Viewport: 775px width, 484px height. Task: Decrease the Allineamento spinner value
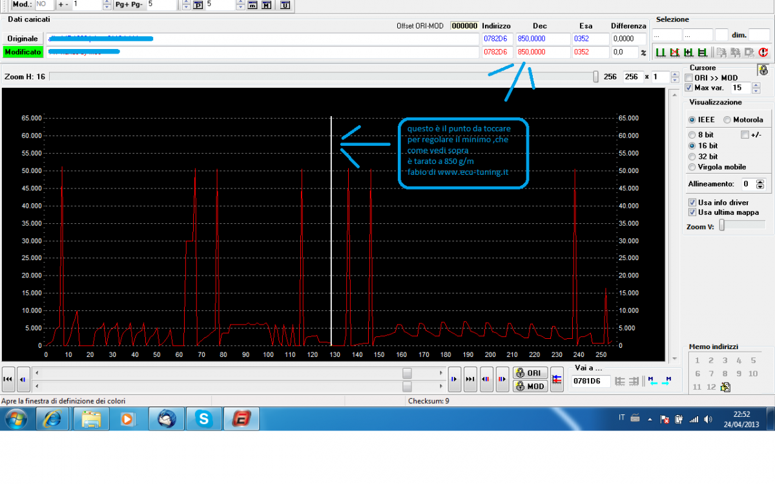coord(760,187)
